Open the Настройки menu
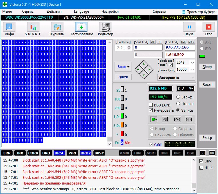Image resolution: width=218 pixels, height=194 pixels. pyautogui.click(x=110, y=12)
